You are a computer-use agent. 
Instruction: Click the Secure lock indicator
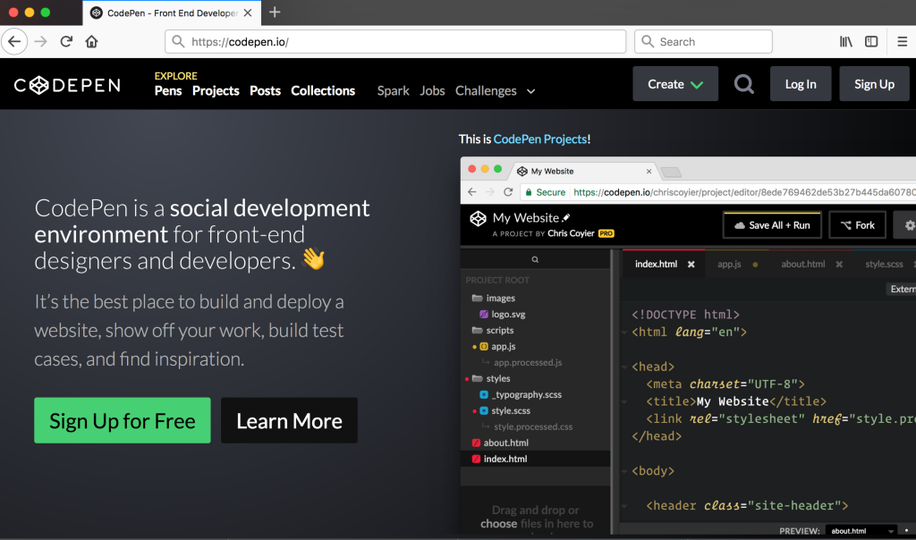[545, 192]
